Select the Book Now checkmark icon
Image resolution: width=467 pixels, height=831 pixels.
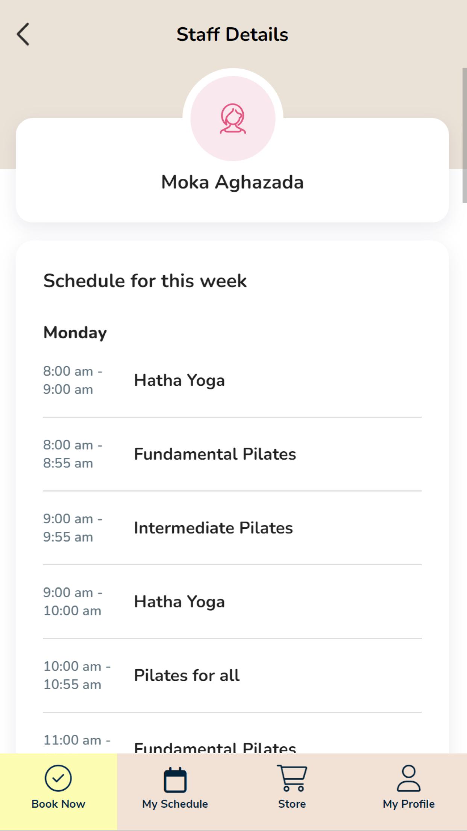[58, 778]
